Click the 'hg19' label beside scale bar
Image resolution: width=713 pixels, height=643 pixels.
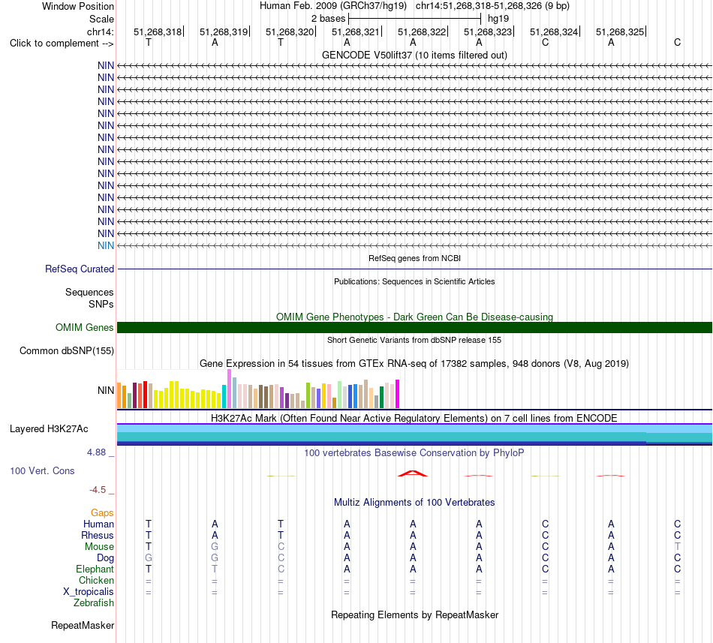[498, 19]
